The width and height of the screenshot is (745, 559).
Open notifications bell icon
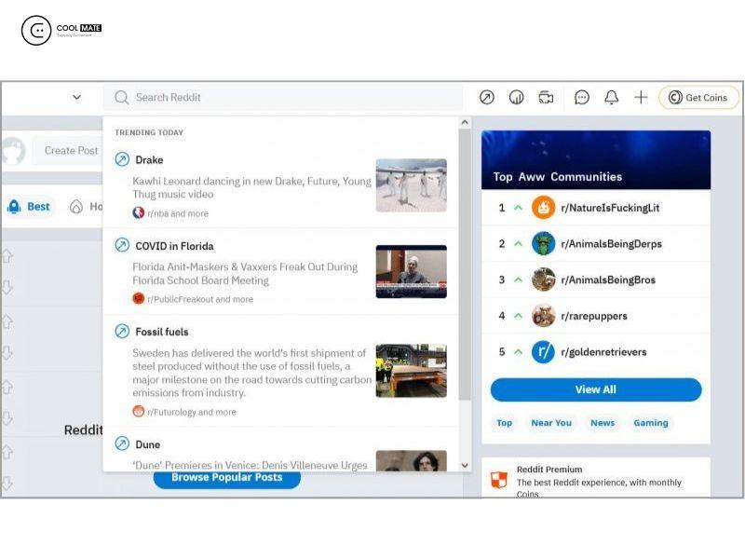[x=611, y=98]
